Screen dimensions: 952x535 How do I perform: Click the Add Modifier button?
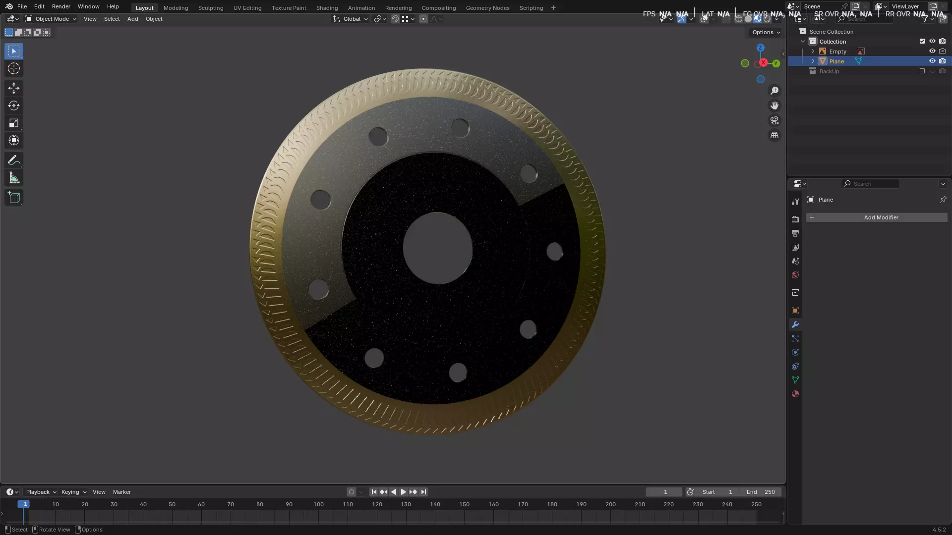(876, 217)
